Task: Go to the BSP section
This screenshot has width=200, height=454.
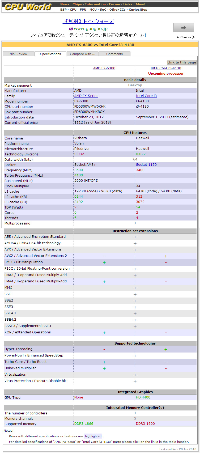Action: click(x=63, y=10)
